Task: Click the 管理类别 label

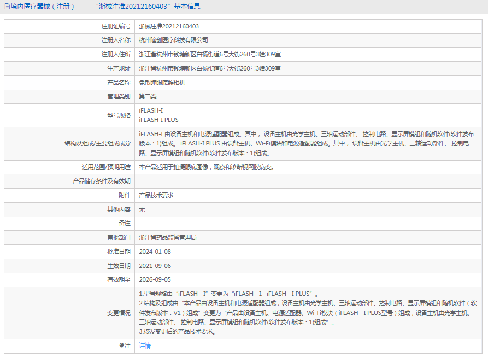Action: coord(119,97)
